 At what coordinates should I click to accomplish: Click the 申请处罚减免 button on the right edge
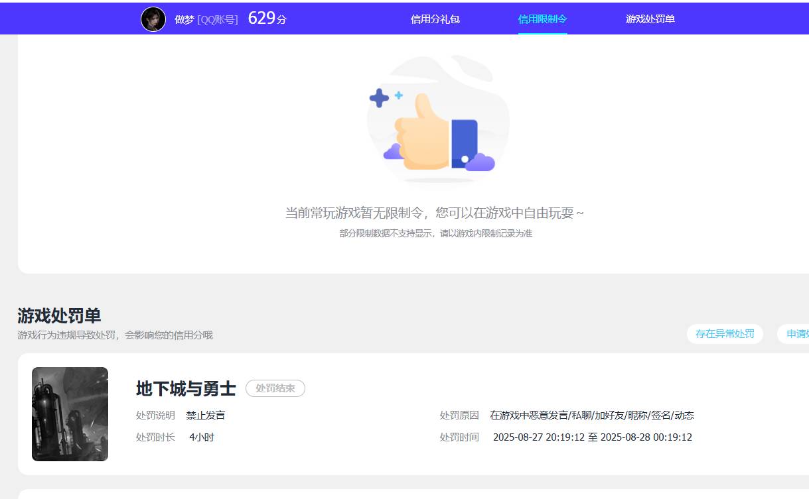[x=798, y=334]
